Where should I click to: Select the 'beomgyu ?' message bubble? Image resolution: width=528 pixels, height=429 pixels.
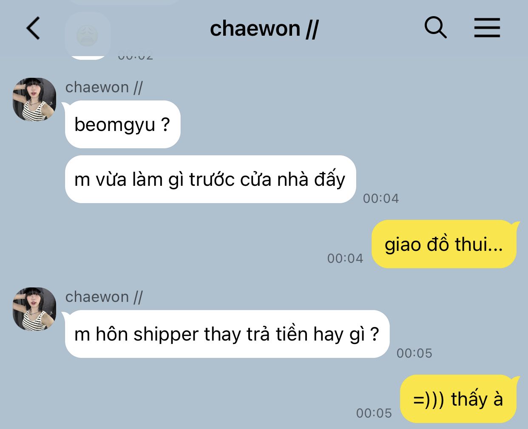pos(122,125)
